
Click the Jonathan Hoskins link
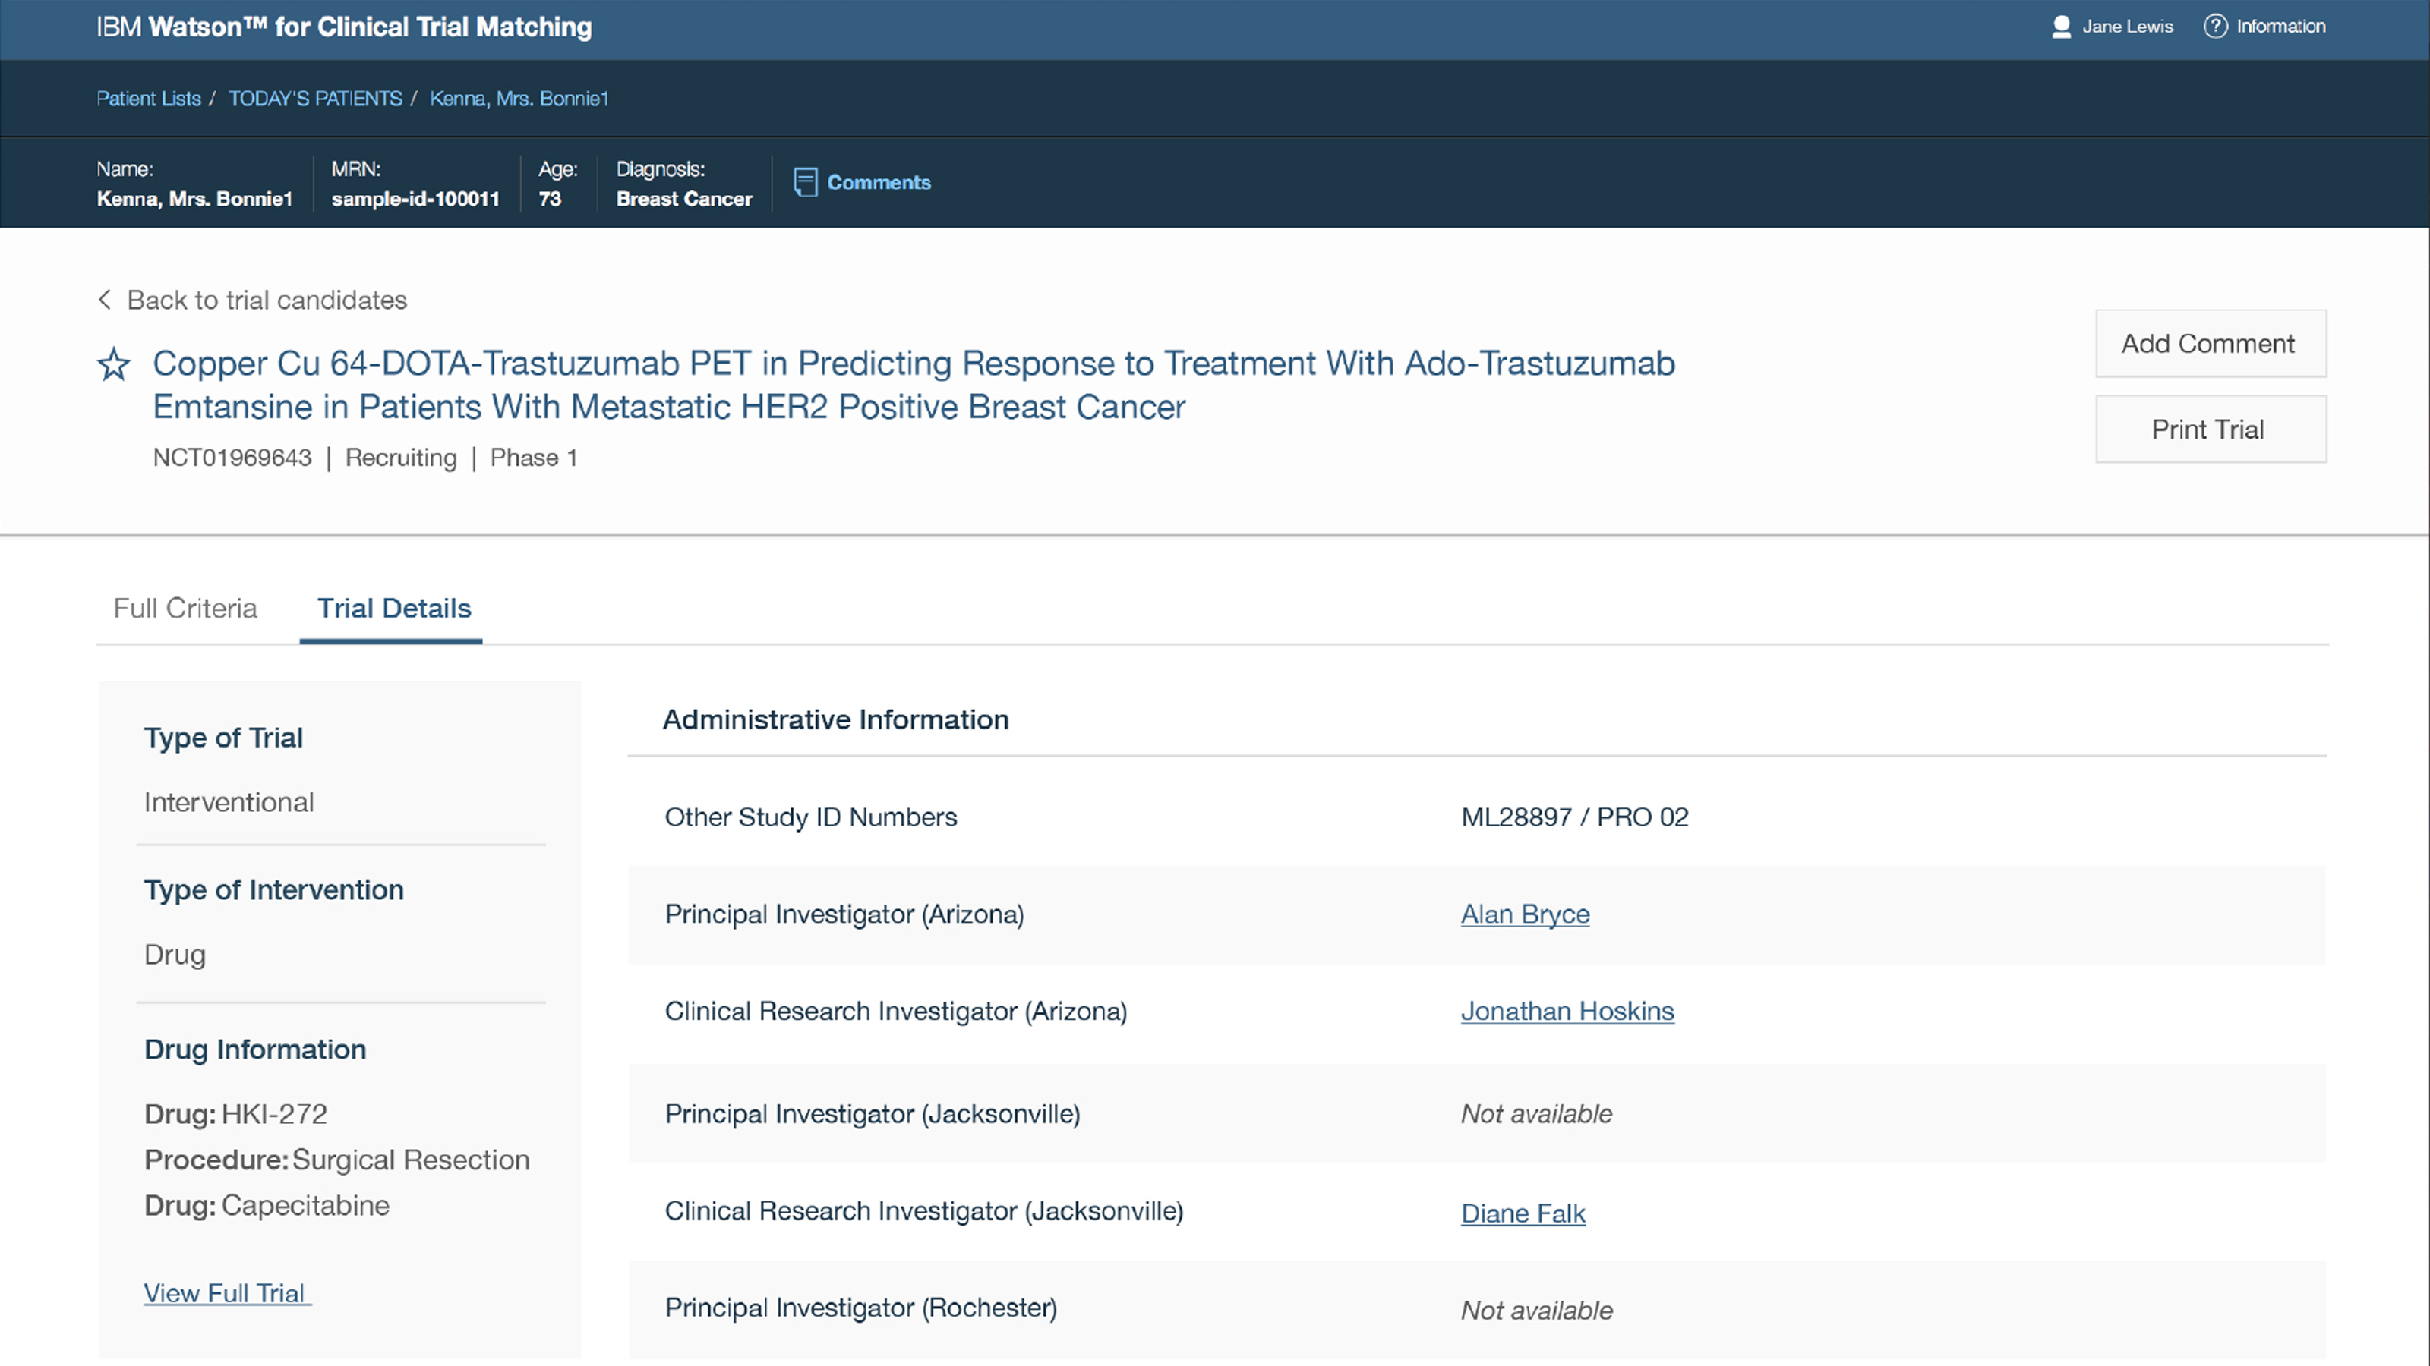click(x=1568, y=1011)
